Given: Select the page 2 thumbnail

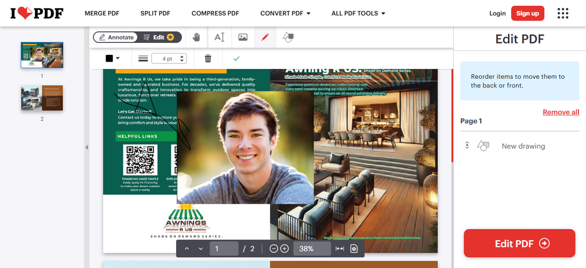Looking at the screenshot, I should (42, 98).
